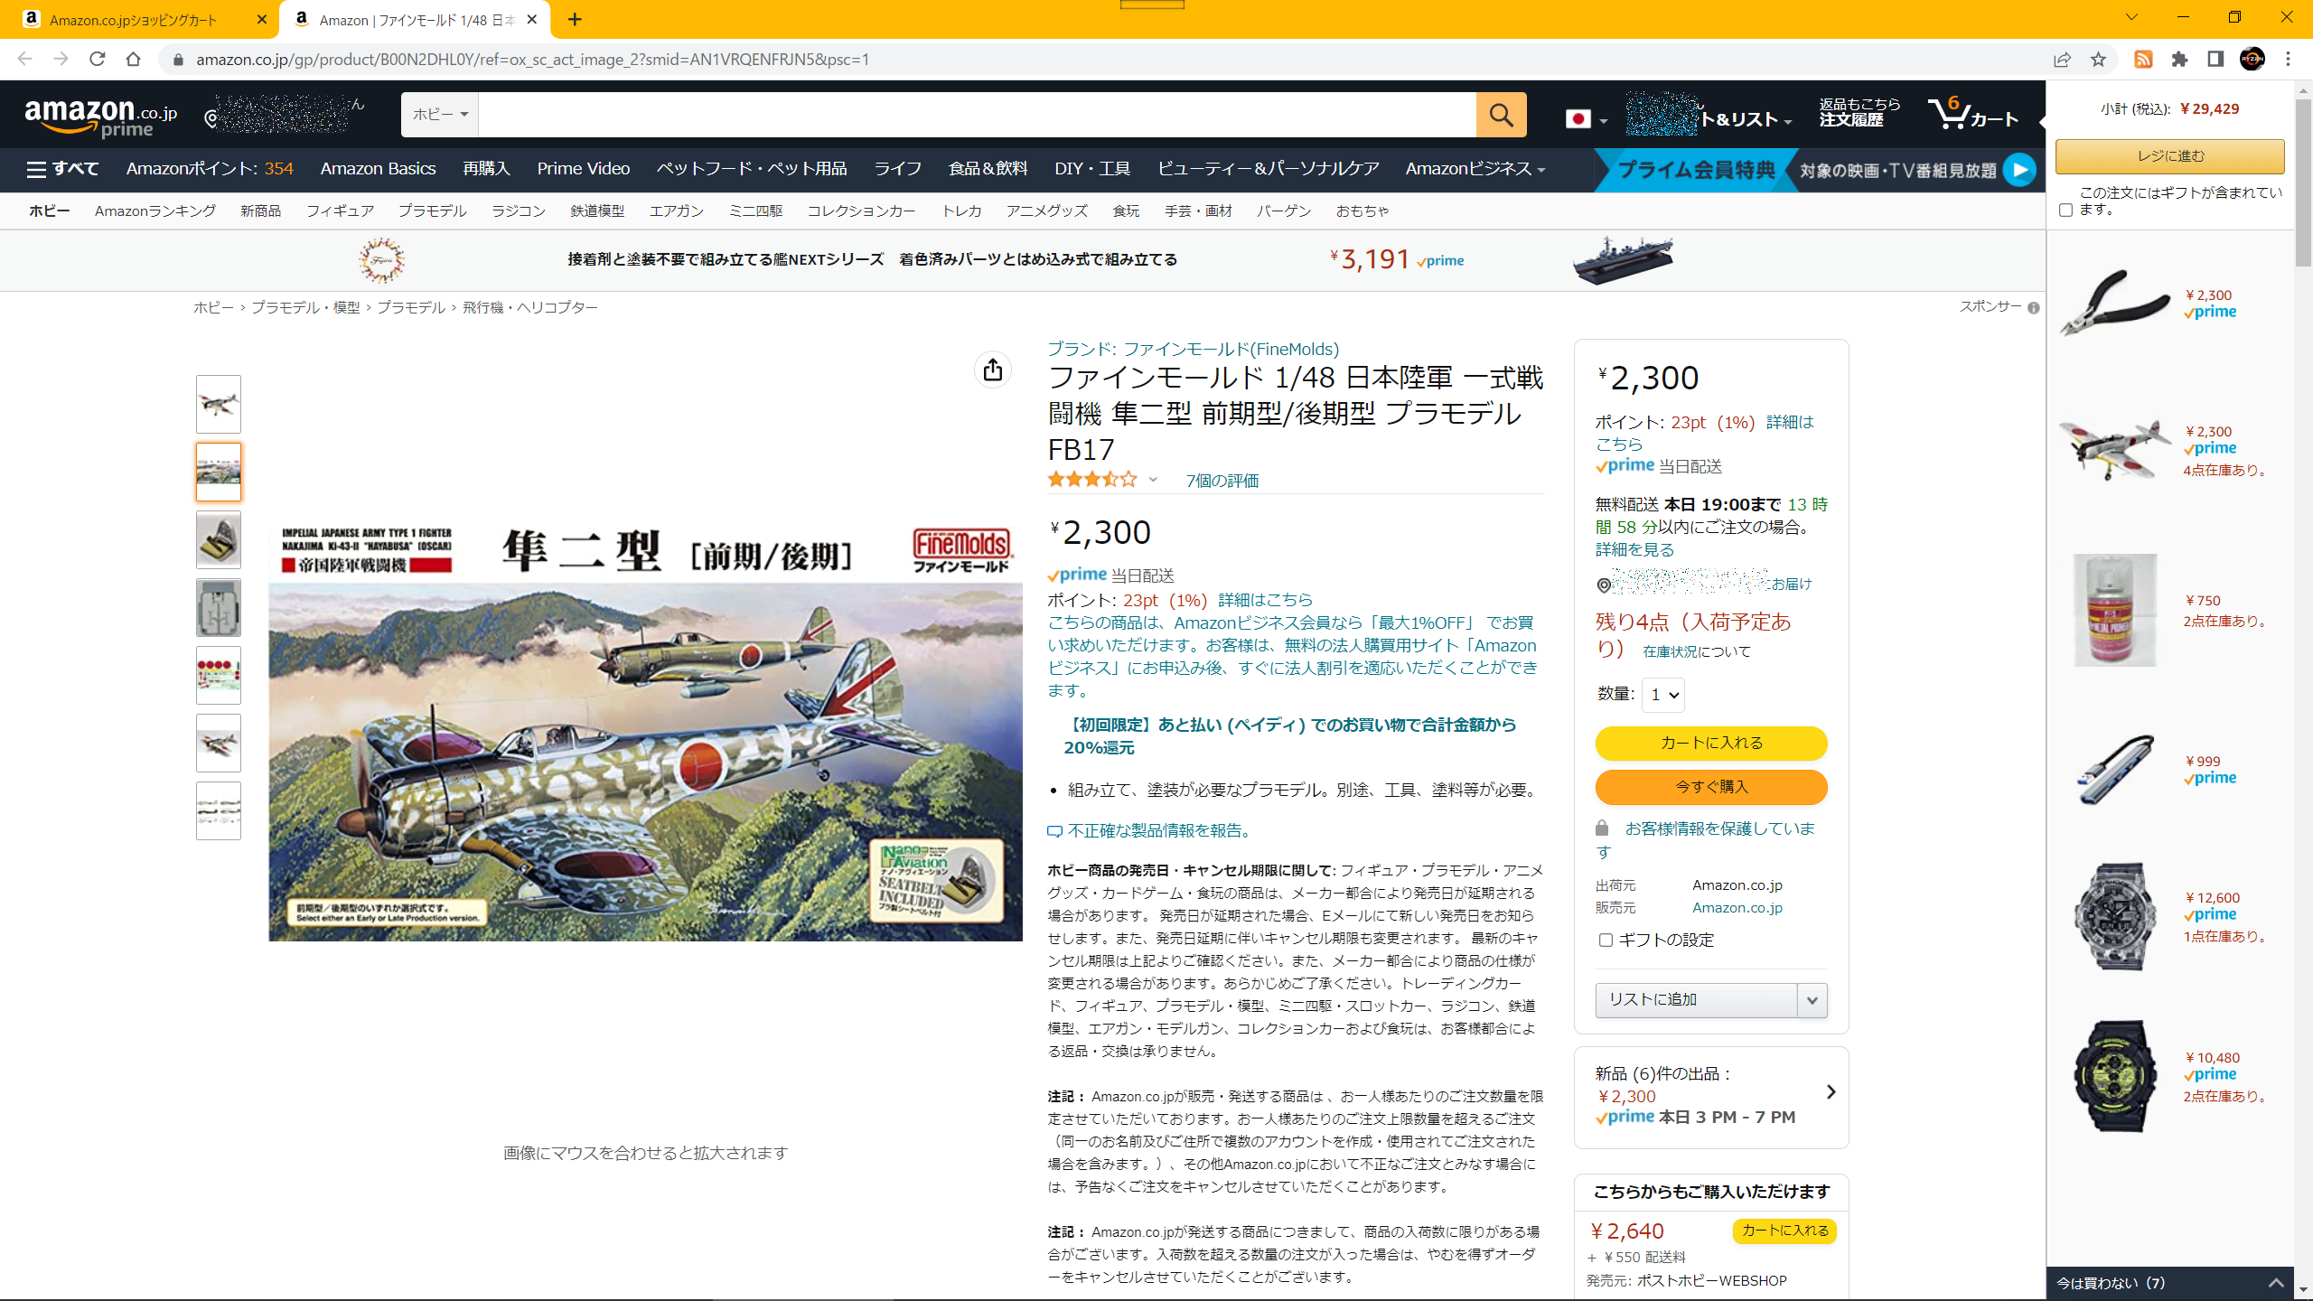Click the 飛行機・ヘリコプター breadcrumb
The image size is (2313, 1301).
point(530,308)
